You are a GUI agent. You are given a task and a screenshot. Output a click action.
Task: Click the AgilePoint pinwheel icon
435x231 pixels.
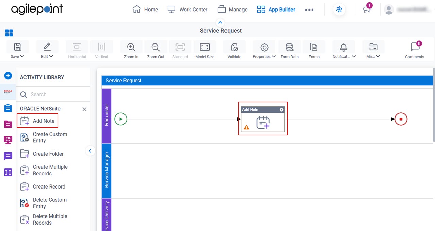tap(339, 10)
